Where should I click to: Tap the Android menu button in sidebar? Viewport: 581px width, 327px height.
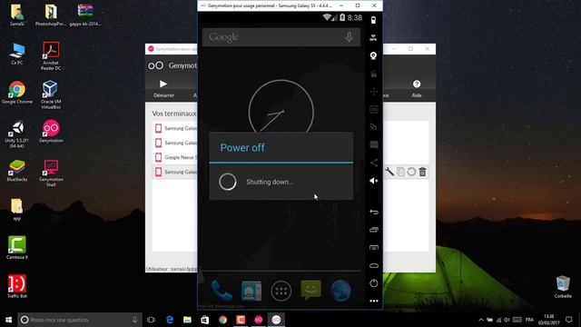[374, 247]
